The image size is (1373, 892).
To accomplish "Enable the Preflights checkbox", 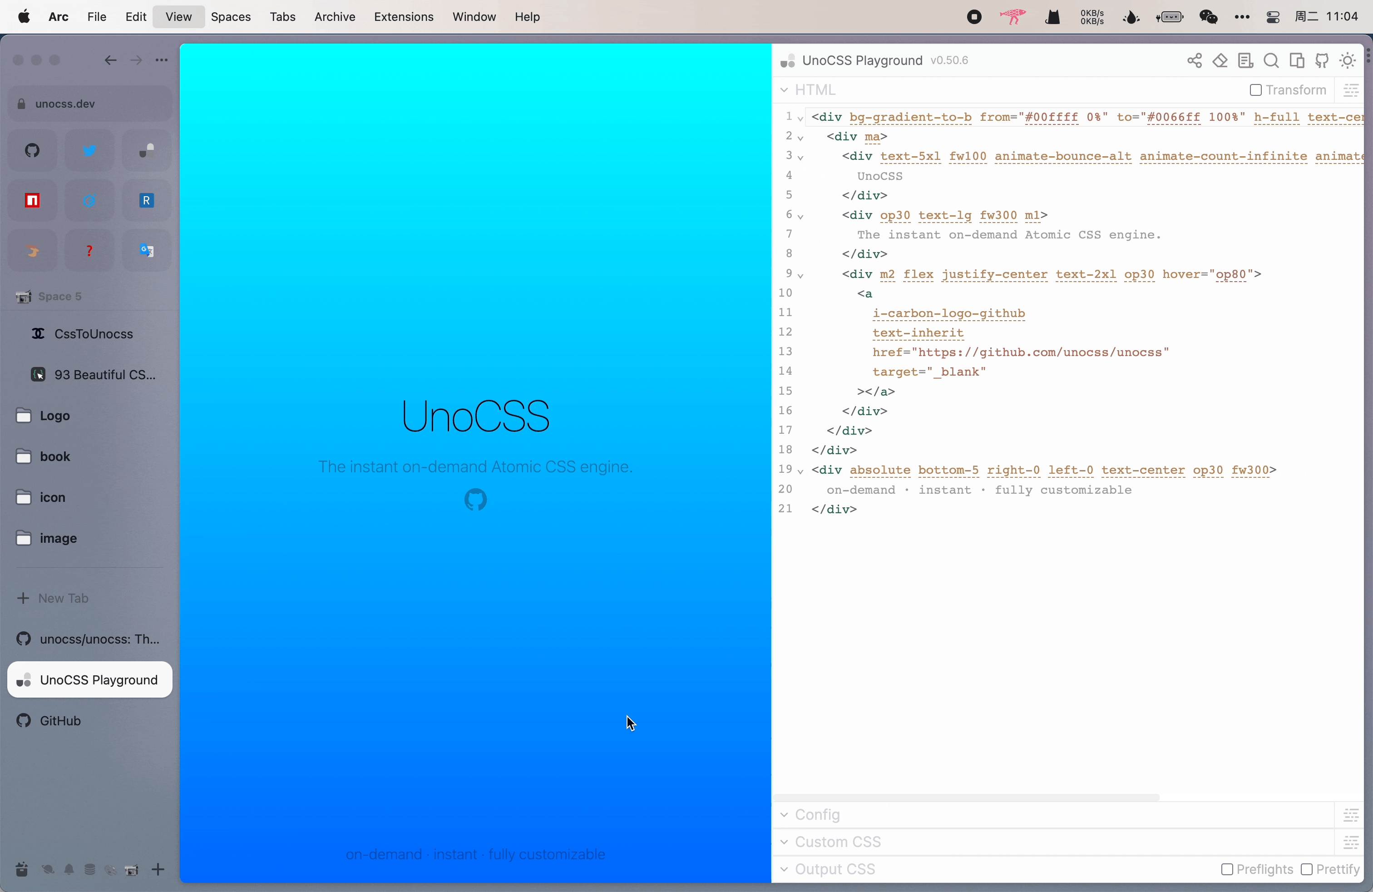I will 1227,869.
